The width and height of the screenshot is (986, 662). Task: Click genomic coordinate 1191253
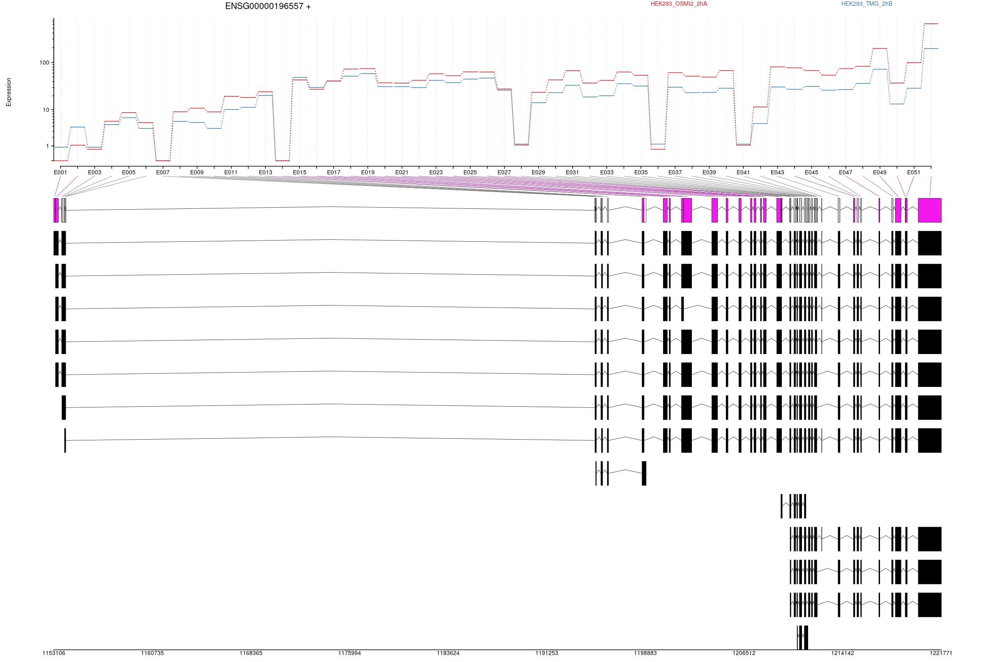click(x=547, y=653)
